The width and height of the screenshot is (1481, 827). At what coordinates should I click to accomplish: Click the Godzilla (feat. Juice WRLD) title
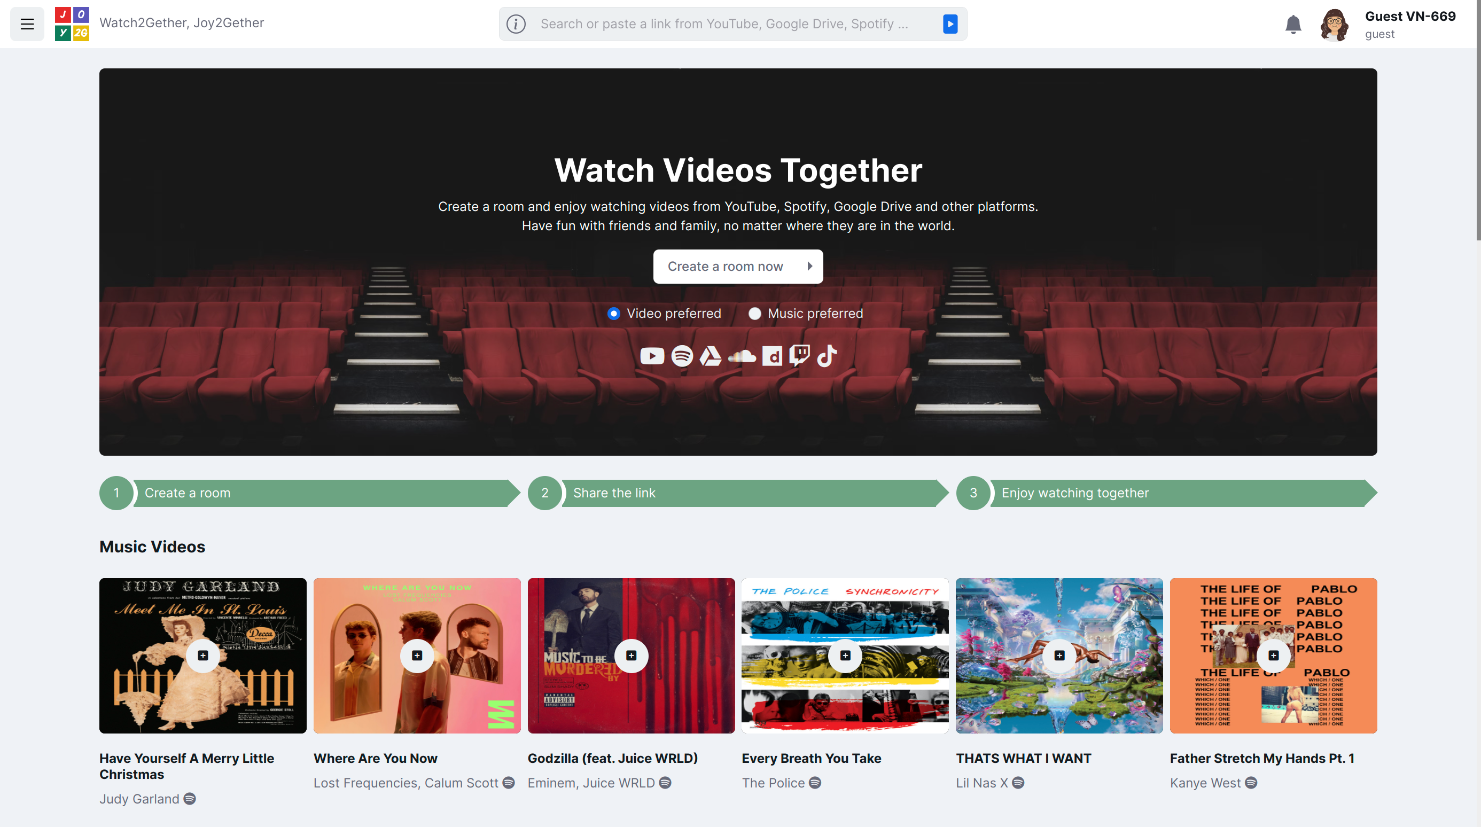(613, 759)
